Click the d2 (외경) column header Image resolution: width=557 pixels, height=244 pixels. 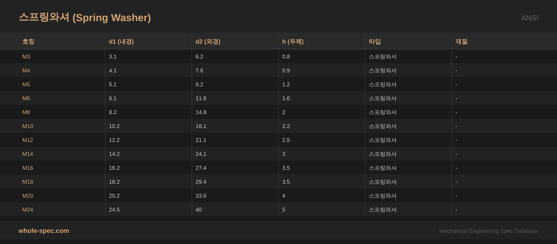208,41
